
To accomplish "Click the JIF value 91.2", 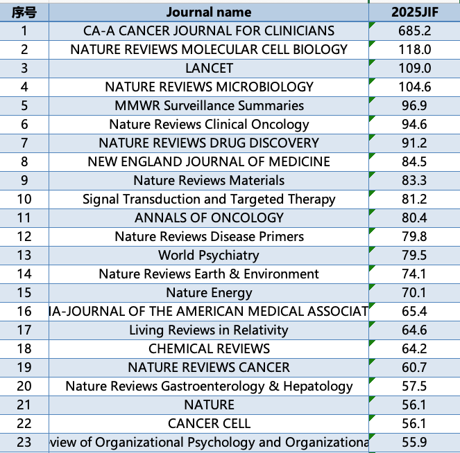I will coord(414,143).
